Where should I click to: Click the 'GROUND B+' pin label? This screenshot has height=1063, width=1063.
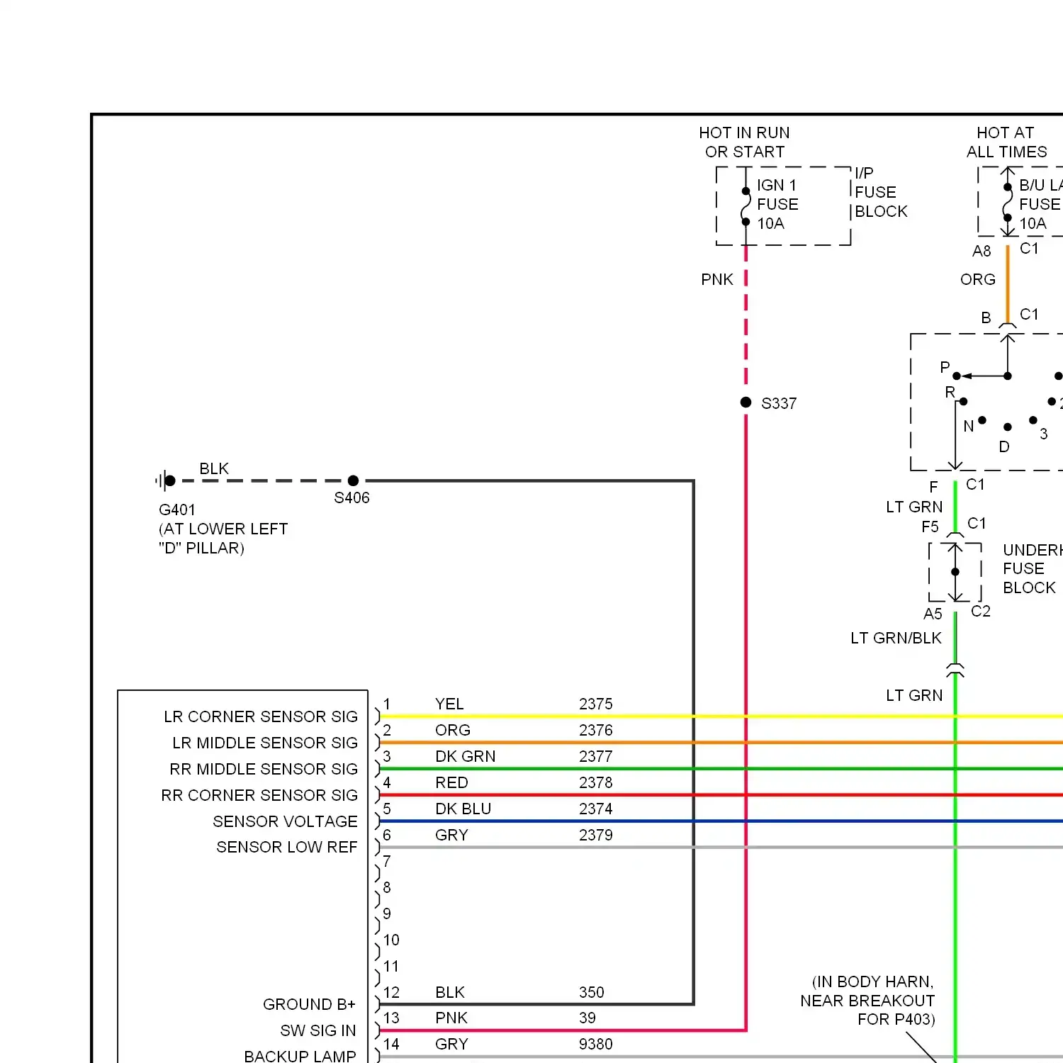pos(309,1004)
